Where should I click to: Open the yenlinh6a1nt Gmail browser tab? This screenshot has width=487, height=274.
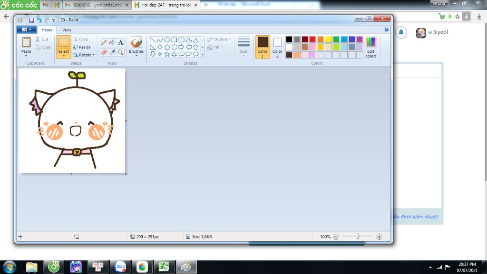tap(97, 5)
